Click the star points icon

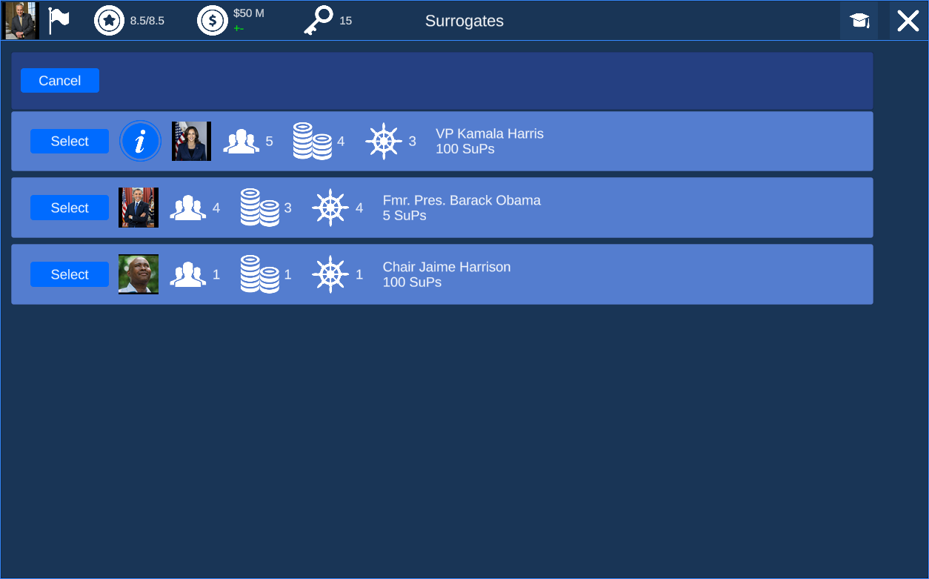109,21
